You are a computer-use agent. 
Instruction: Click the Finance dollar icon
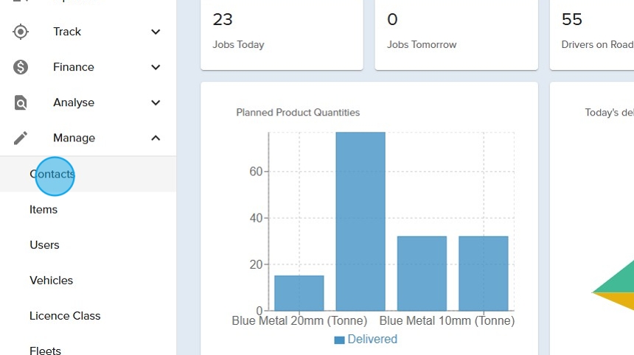pyautogui.click(x=21, y=67)
